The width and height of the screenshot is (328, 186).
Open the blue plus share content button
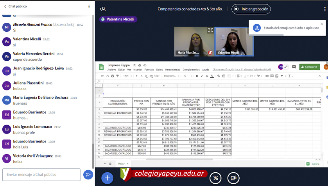coord(107,178)
